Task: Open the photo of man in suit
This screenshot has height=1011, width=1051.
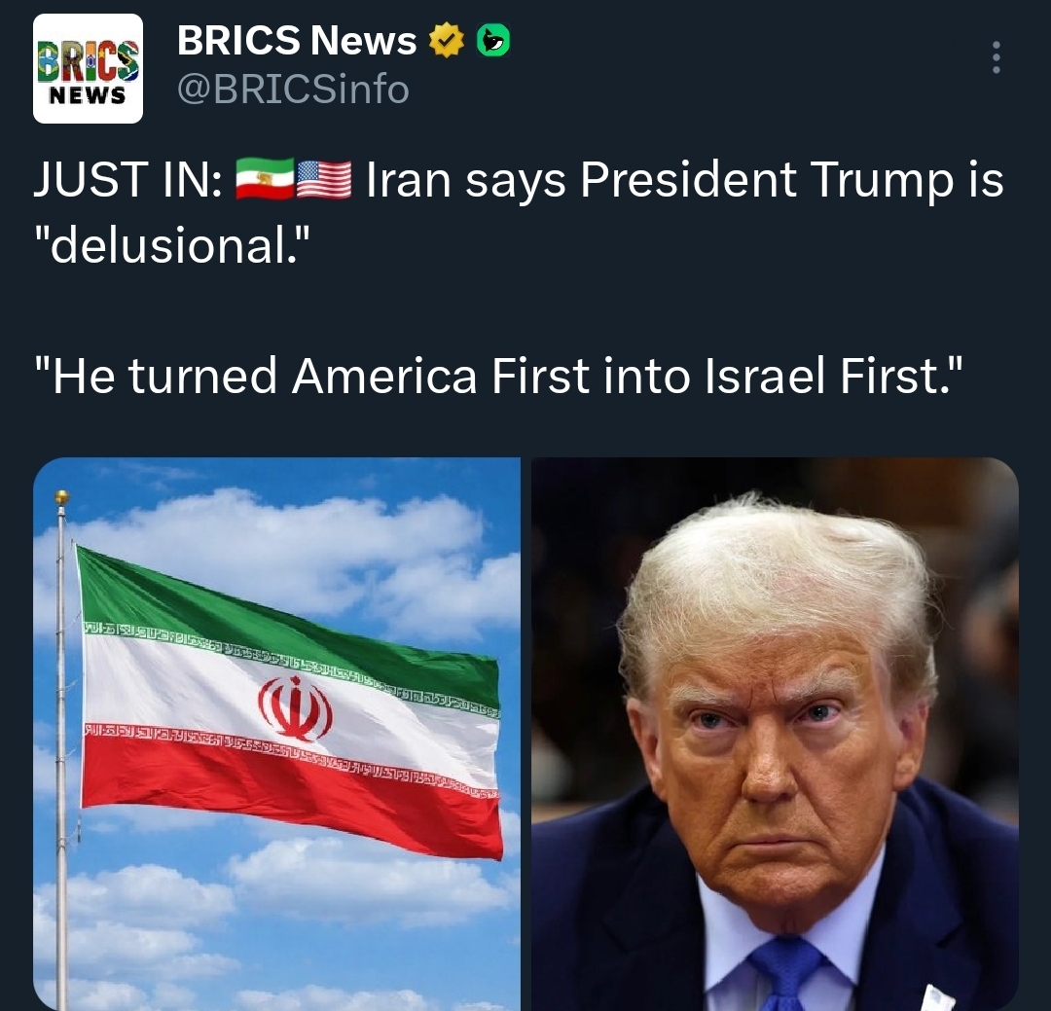Action: 775,734
